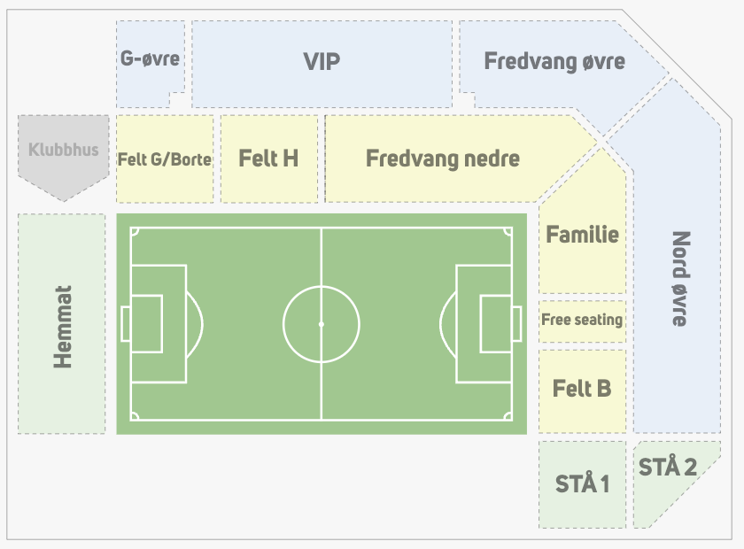Screen dimensions: 744x549
Task: Choose the Hemmat stand
Action: pyautogui.click(x=62, y=323)
